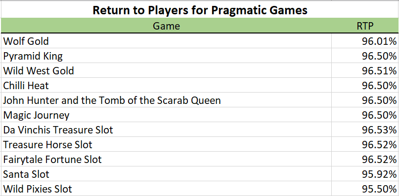
Task: Select the Fairytale Fortune Slot cell
Action: 167,159
